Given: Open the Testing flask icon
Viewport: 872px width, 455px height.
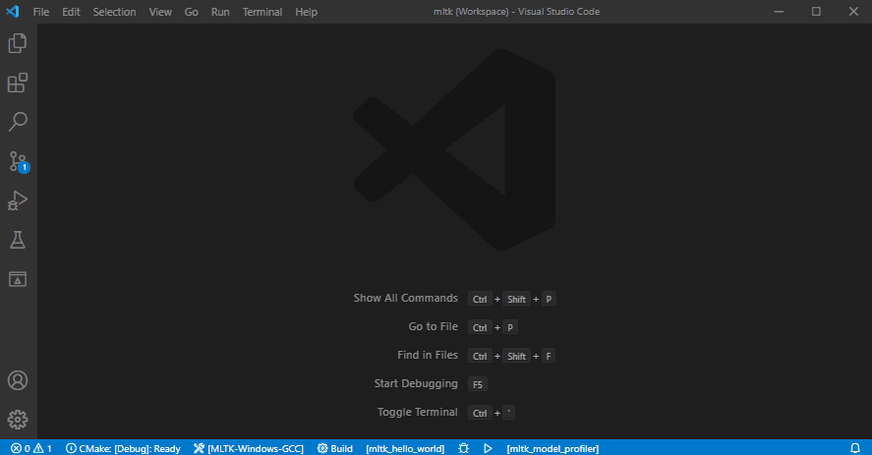Looking at the screenshot, I should [18, 240].
